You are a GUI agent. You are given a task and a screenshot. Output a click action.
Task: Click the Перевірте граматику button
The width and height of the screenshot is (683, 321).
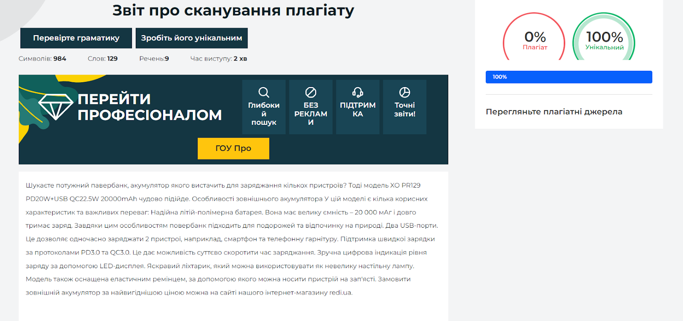pos(76,38)
